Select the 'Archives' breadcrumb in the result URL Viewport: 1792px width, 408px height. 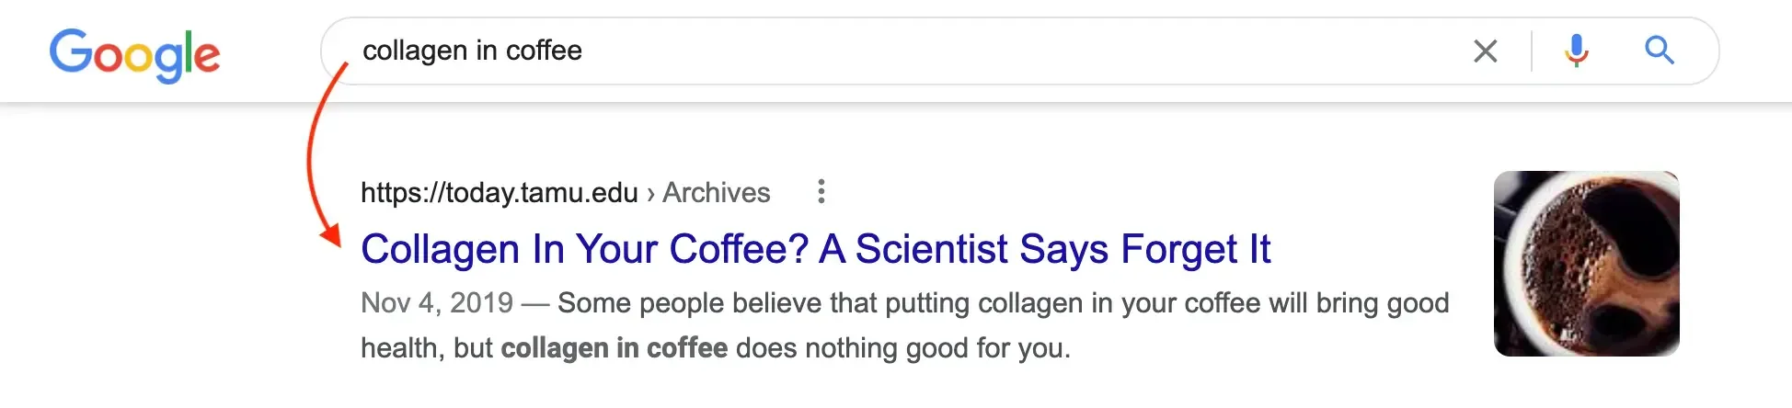coord(717,192)
